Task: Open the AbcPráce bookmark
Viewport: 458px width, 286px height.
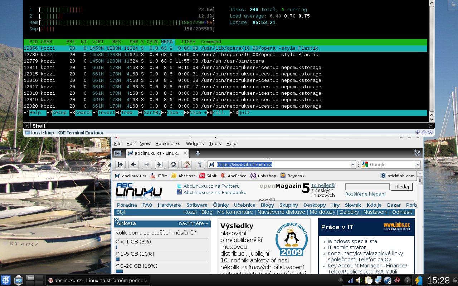Action: 233,176
